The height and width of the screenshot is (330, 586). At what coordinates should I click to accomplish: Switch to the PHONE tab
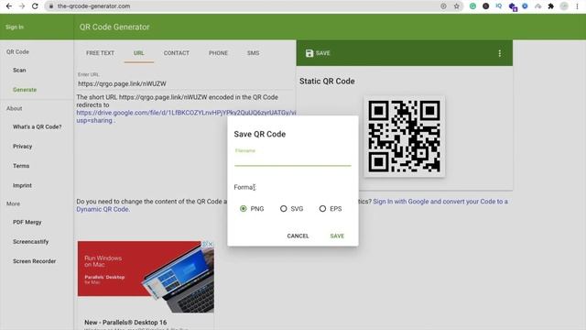218,53
